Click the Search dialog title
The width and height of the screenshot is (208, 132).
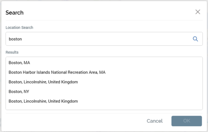pyautogui.click(x=14, y=13)
